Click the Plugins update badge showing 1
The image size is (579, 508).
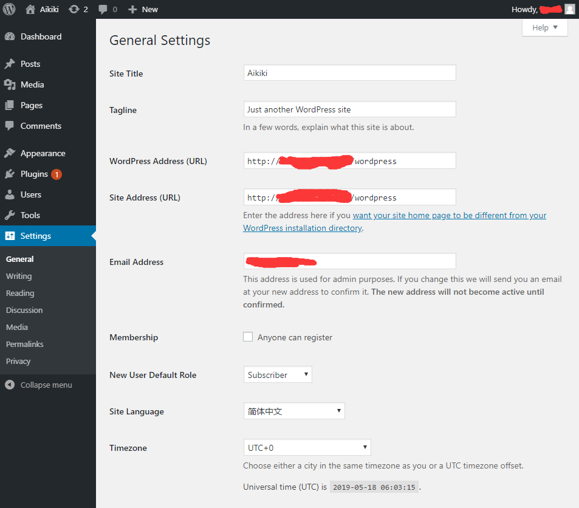point(57,174)
